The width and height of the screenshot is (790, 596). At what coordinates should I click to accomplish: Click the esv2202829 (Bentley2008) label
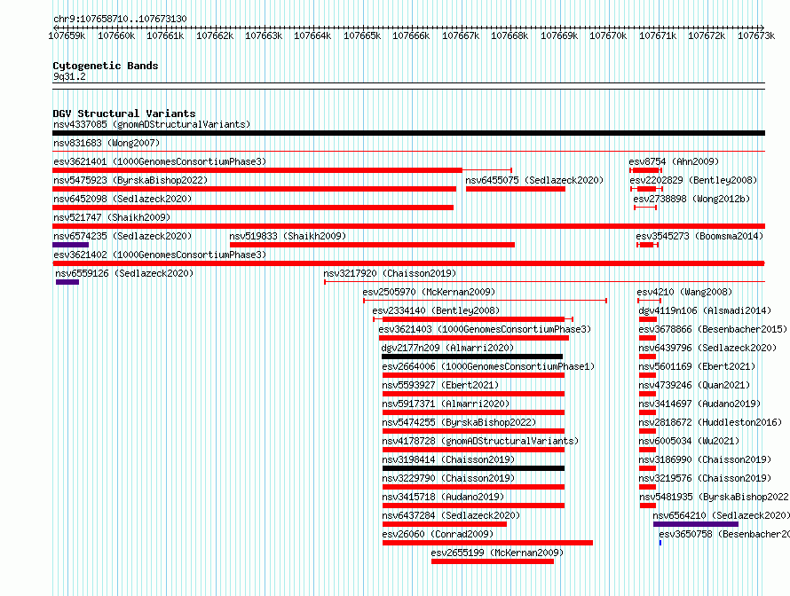point(693,180)
